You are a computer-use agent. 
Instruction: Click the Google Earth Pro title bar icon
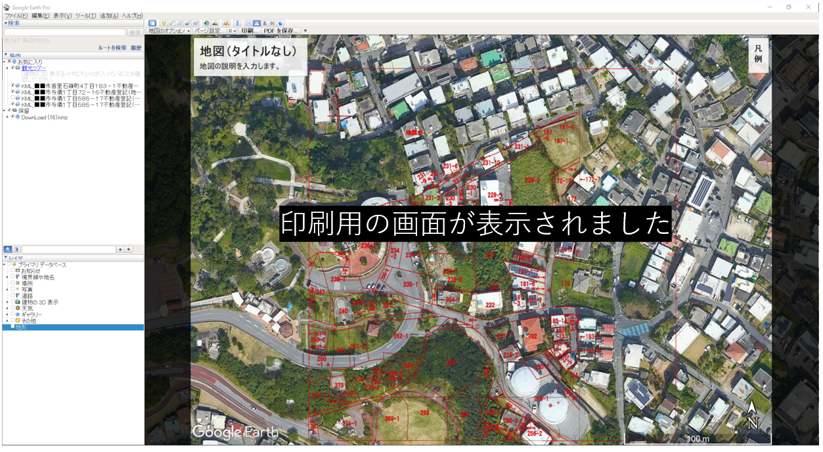(x=5, y=7)
